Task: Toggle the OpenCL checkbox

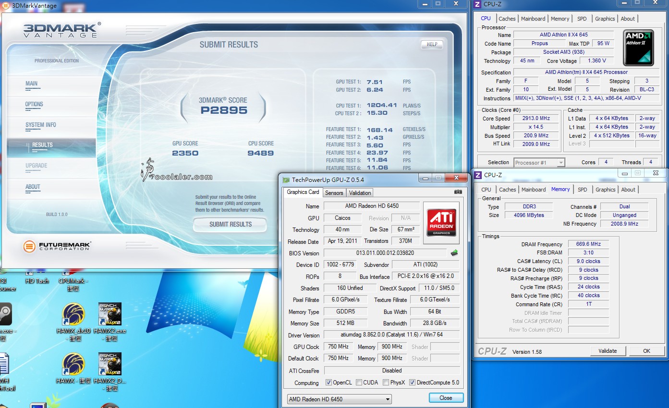Action: tap(328, 383)
